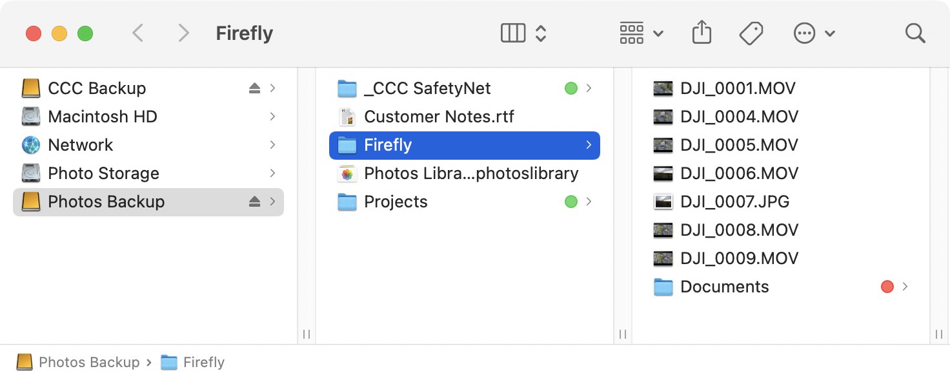The width and height of the screenshot is (950, 380).
Task: Open the More actions ellipsis menu
Action: click(x=814, y=33)
